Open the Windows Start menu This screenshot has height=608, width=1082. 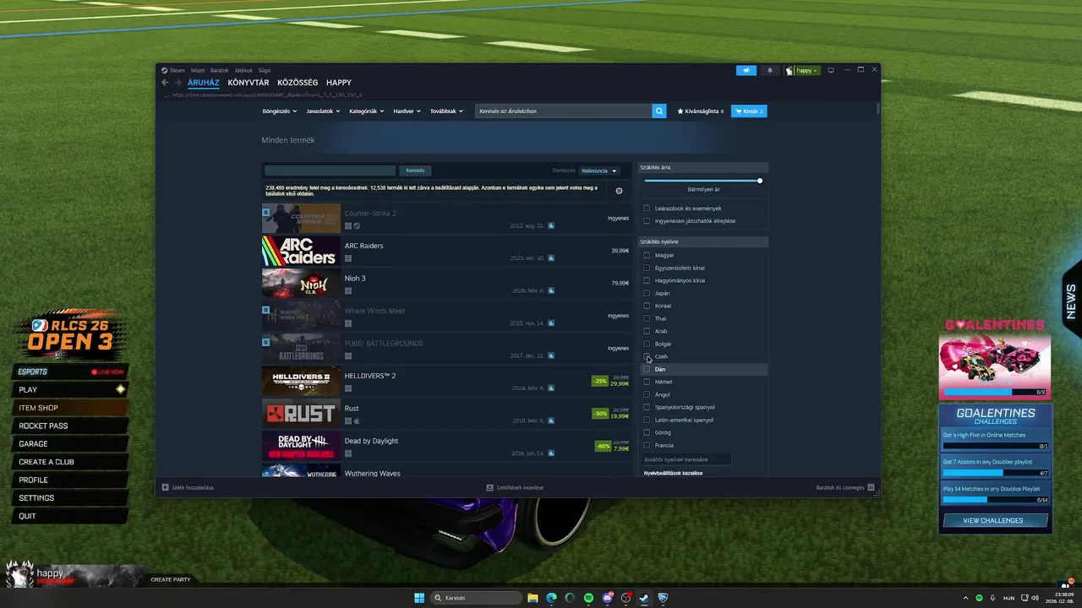click(419, 598)
